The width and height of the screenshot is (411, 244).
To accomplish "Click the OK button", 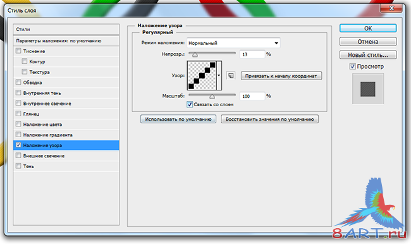I will [x=368, y=28].
